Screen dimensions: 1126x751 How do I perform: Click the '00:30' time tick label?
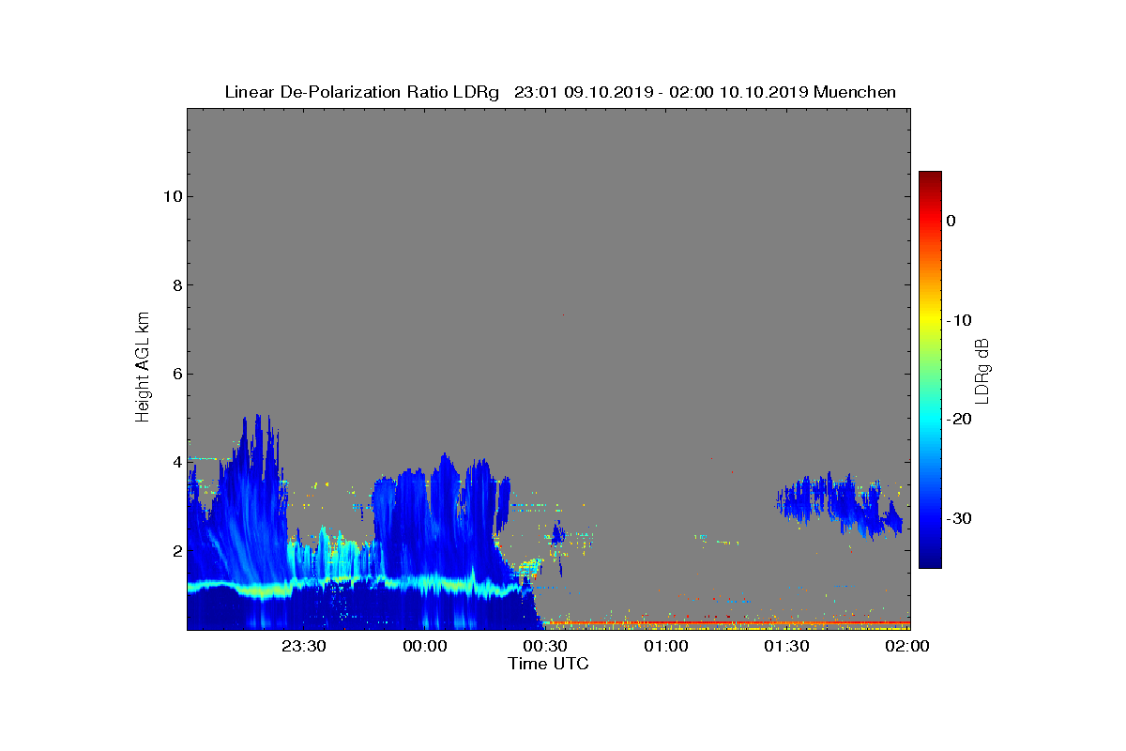click(545, 647)
